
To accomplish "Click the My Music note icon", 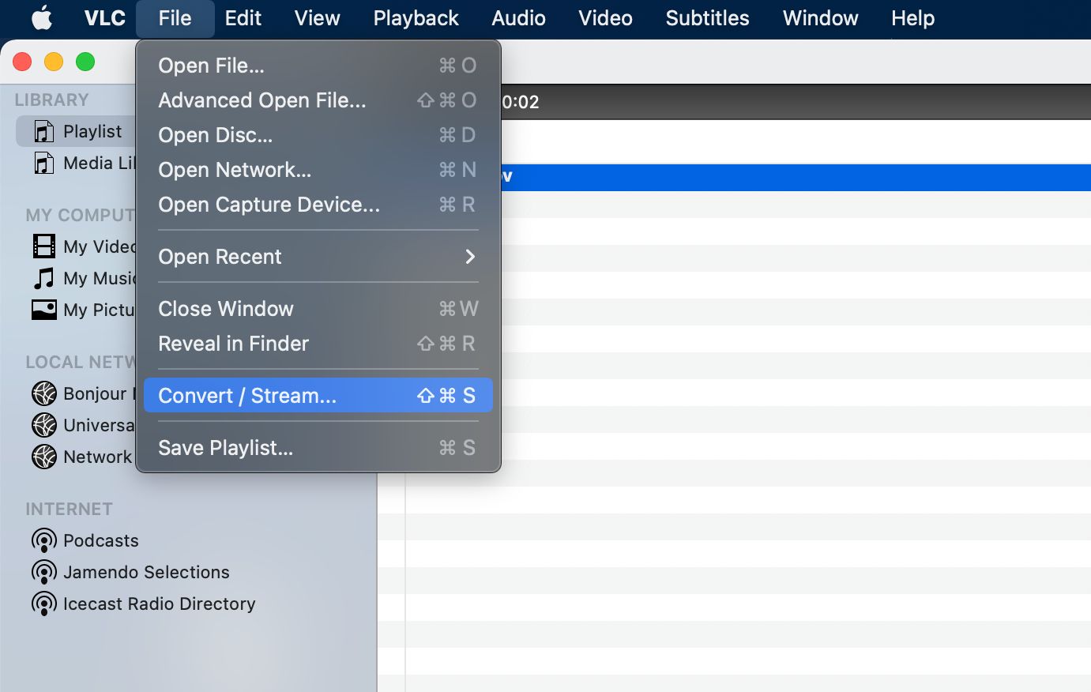I will click(44, 278).
